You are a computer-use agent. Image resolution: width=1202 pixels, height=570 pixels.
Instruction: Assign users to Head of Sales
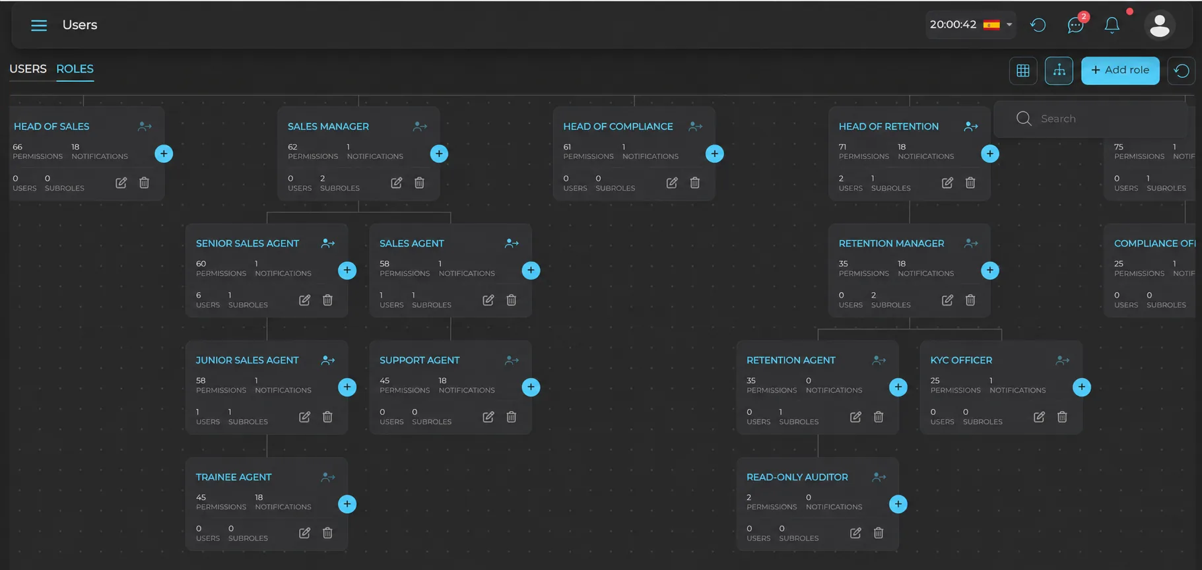145,127
